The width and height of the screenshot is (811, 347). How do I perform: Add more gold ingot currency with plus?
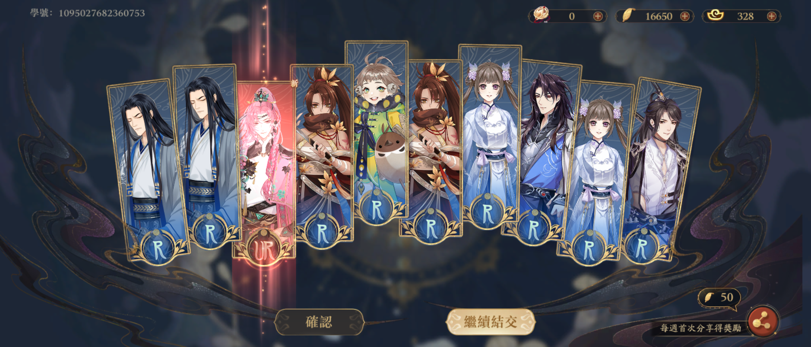coord(771,16)
